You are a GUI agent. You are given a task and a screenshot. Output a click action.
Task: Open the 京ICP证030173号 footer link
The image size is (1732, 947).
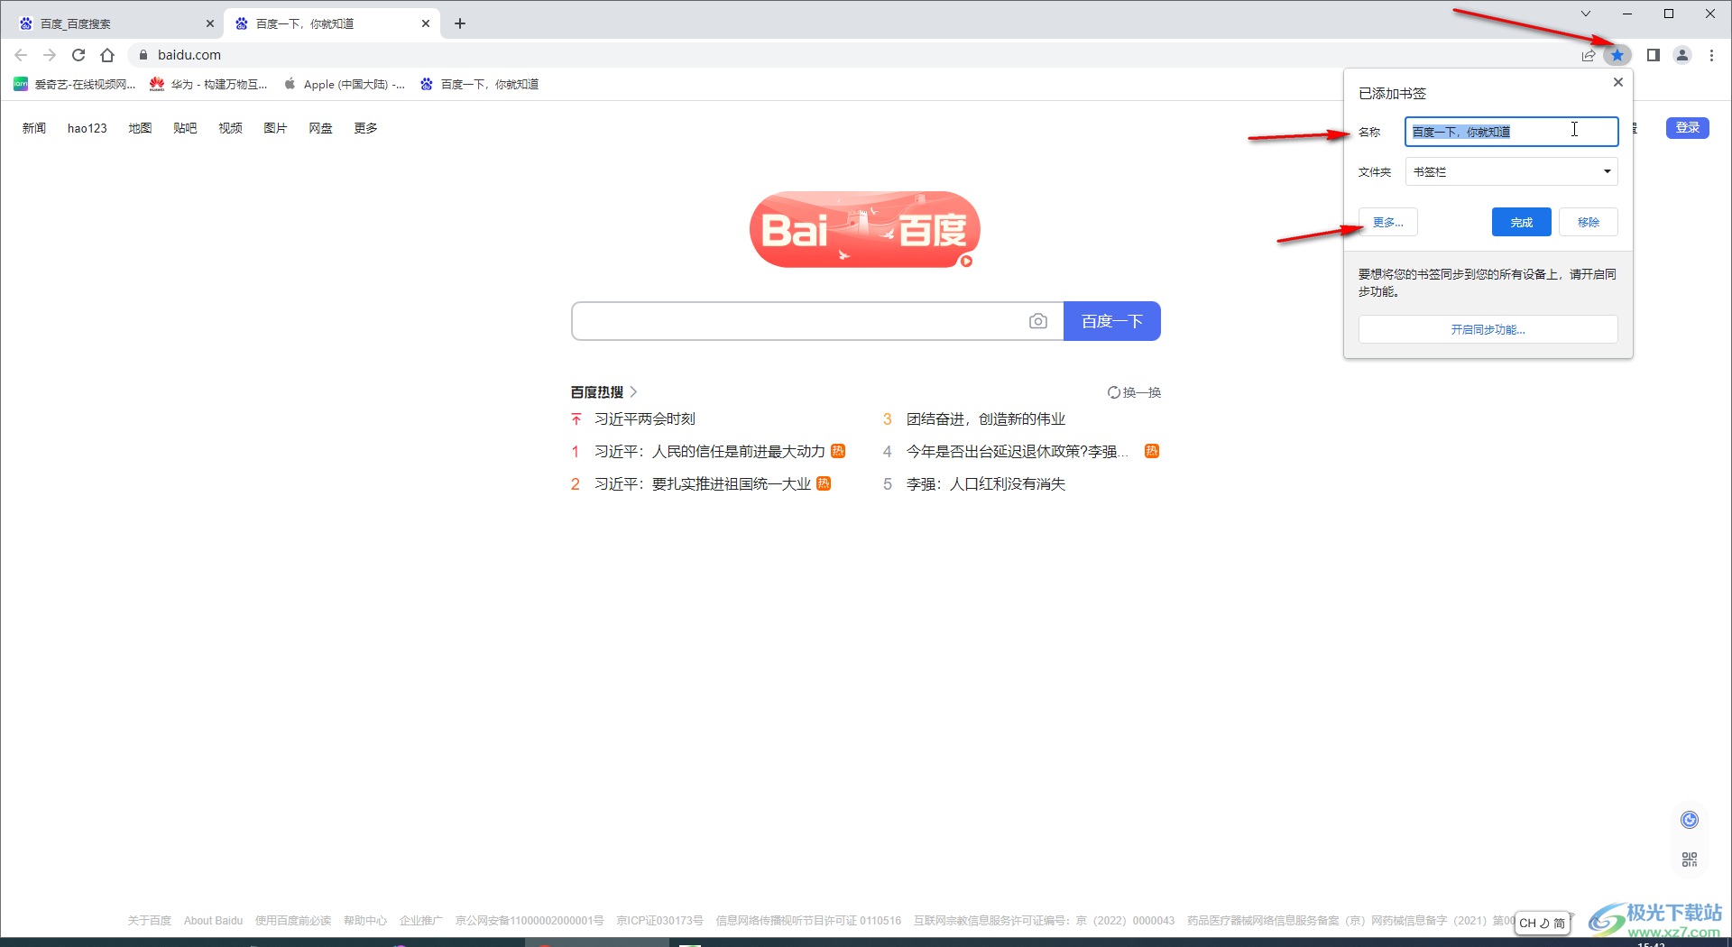pyautogui.click(x=659, y=921)
